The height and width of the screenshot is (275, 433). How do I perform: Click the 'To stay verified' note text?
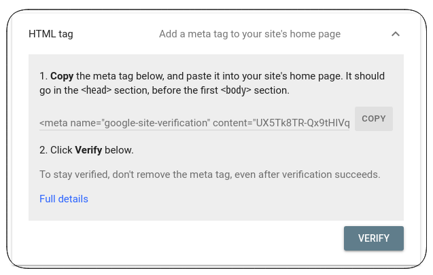[210, 175]
